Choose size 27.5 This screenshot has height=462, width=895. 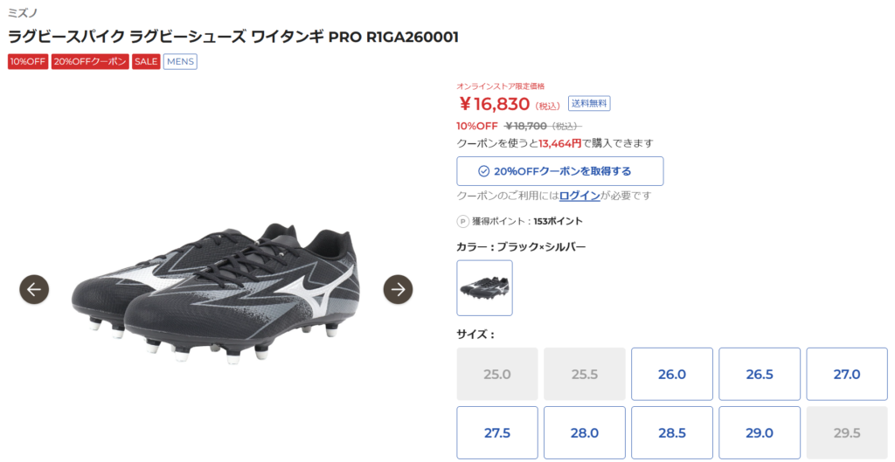(497, 433)
